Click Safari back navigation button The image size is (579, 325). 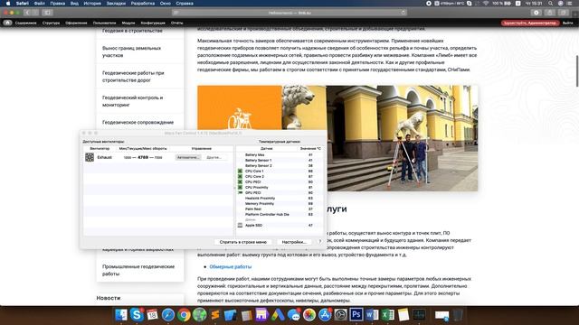pyautogui.click(x=27, y=13)
